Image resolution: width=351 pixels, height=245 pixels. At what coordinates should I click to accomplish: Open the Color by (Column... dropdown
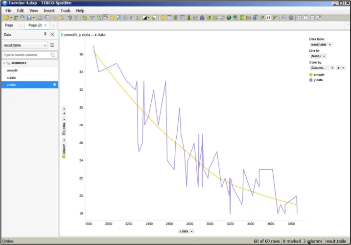click(x=322, y=68)
